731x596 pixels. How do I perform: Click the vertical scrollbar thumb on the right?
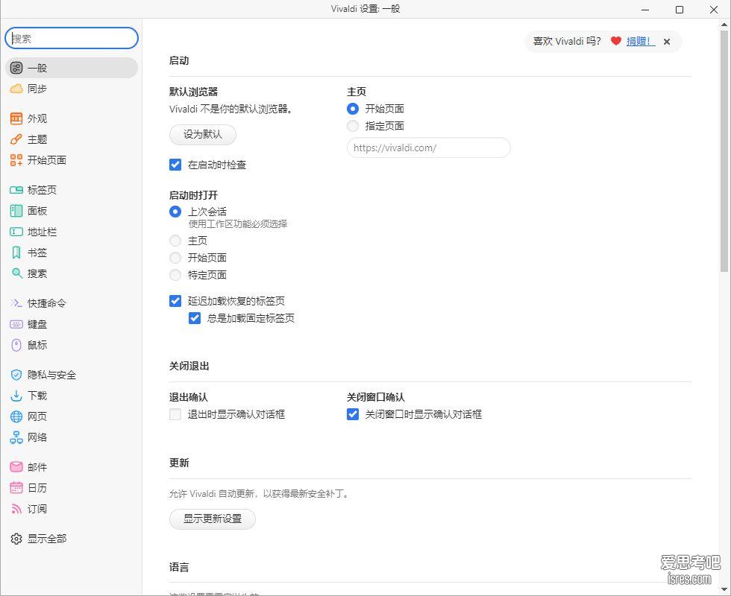click(724, 151)
